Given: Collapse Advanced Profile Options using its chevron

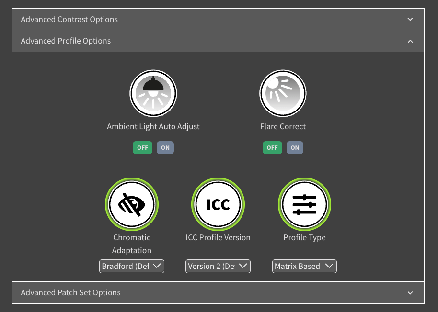Looking at the screenshot, I should pyautogui.click(x=410, y=41).
